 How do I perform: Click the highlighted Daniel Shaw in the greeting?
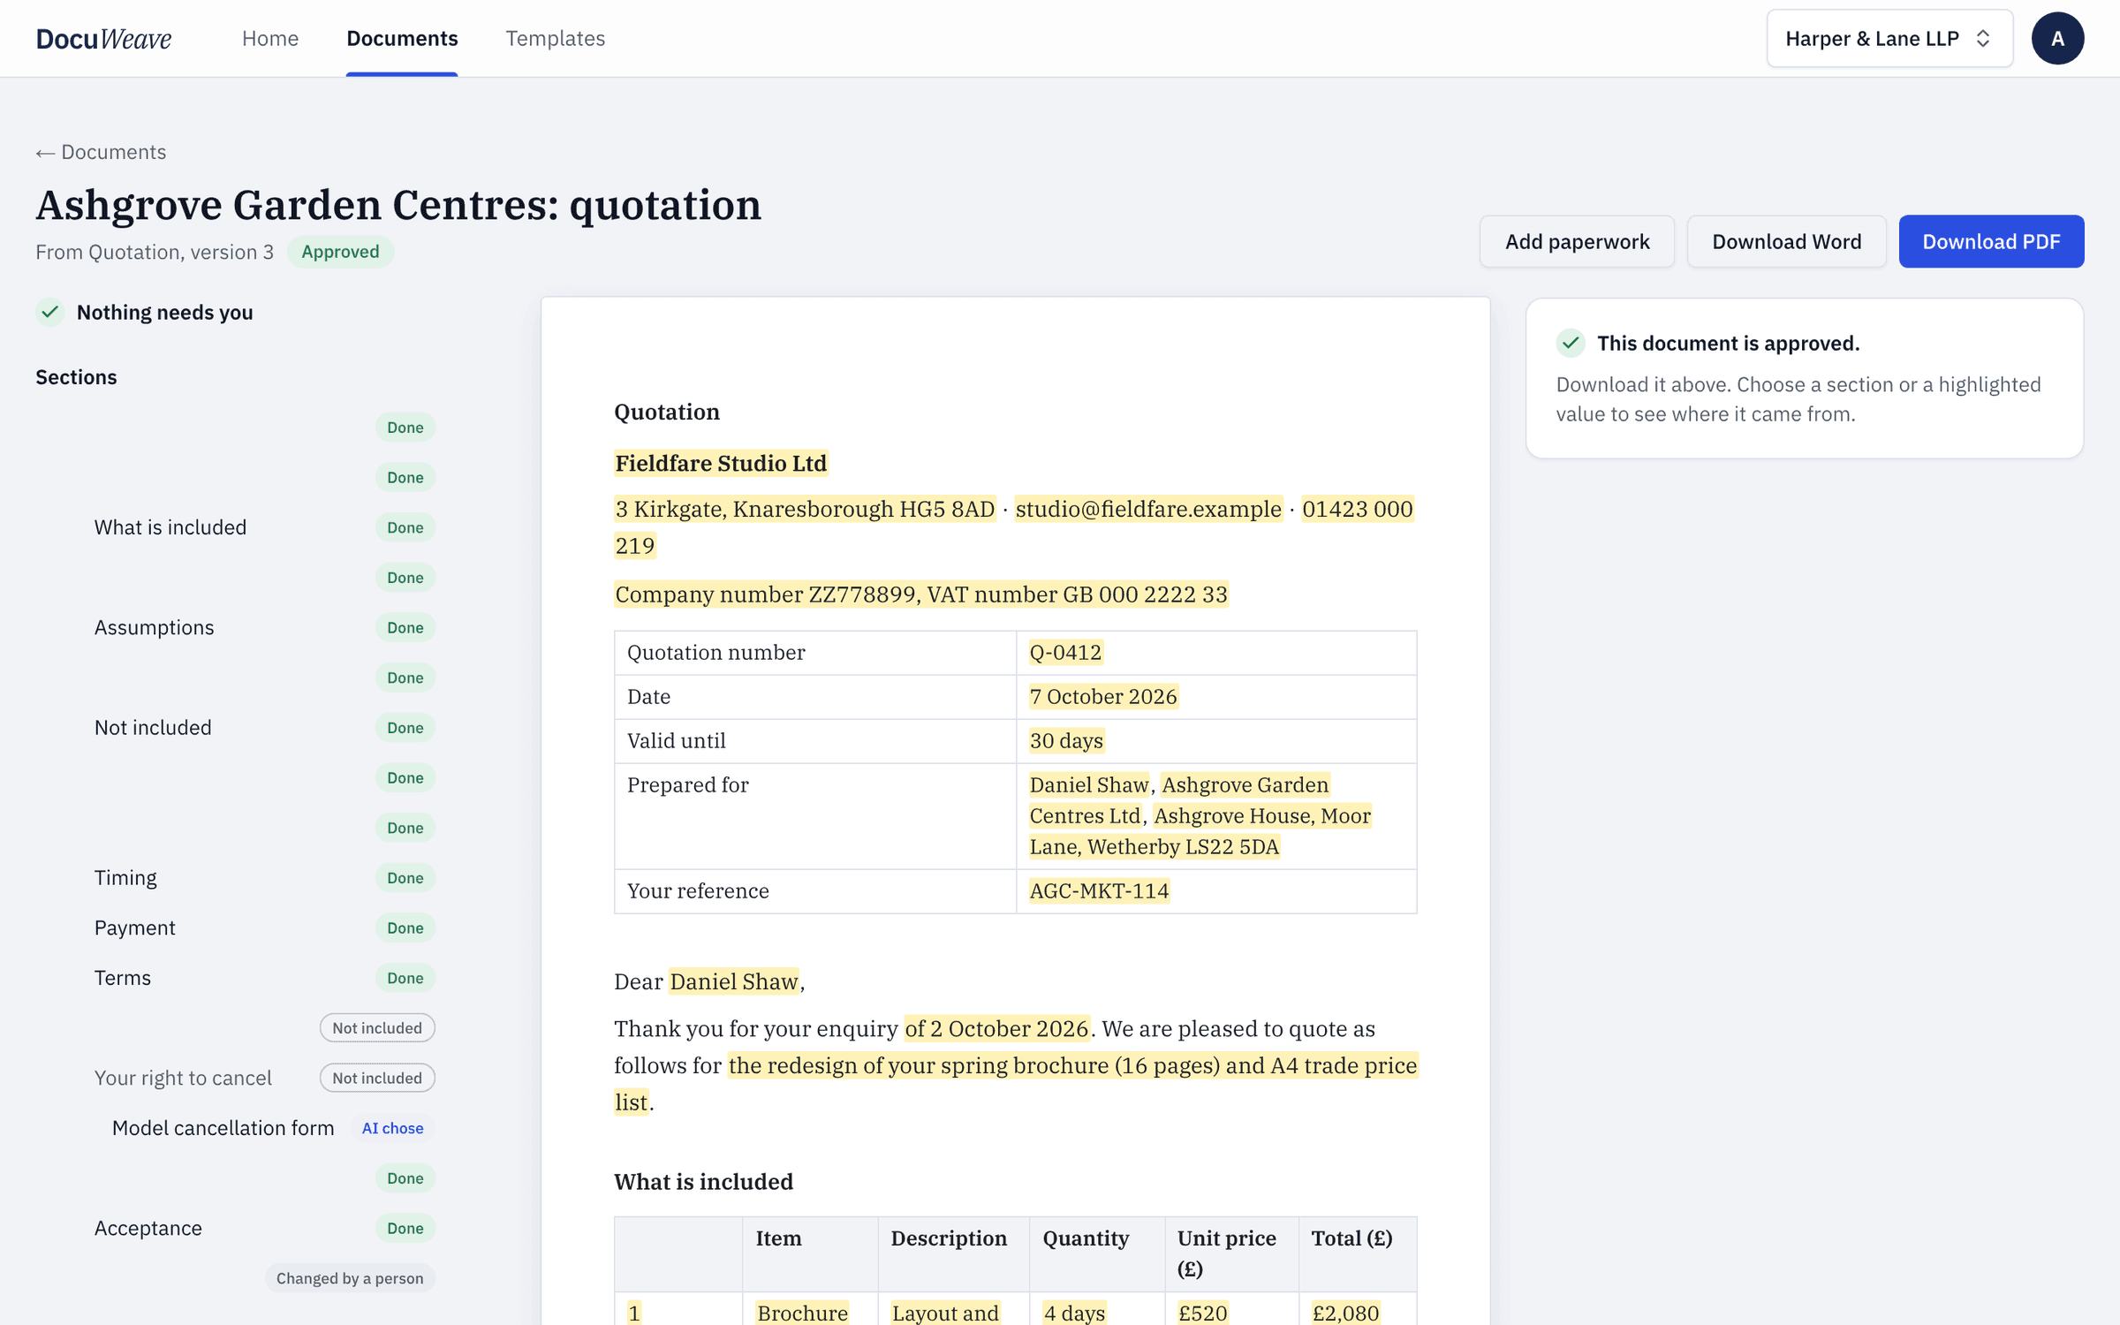734,981
